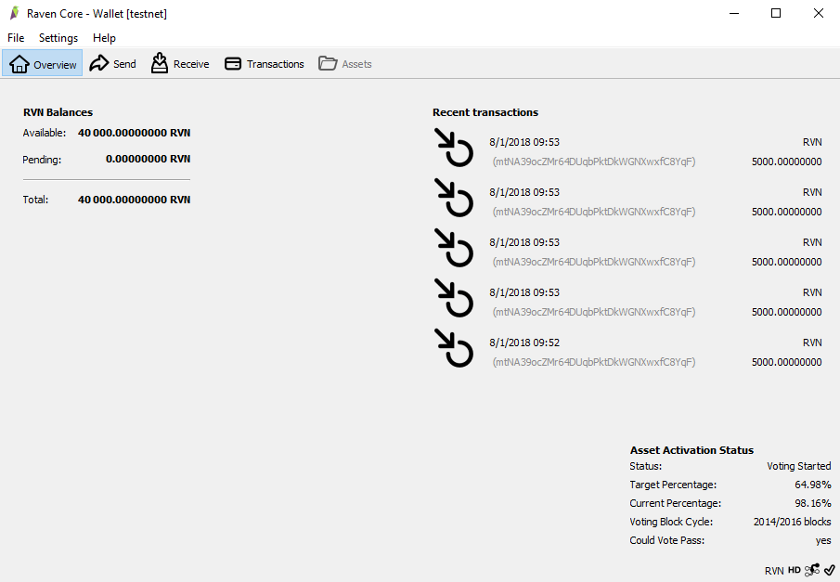Open the Assets folder icon
This screenshot has width=840, height=582.
pos(328,62)
